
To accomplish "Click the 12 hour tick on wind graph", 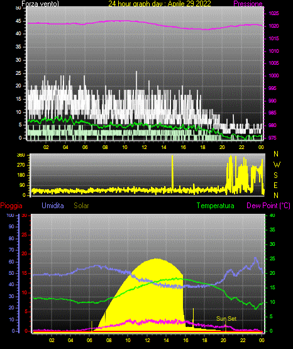I will coord(144,147).
